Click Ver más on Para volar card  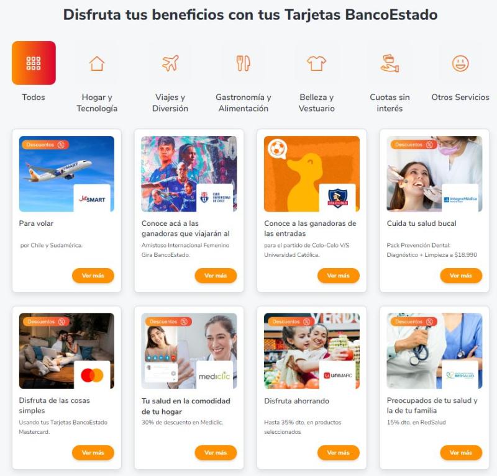tap(93, 276)
